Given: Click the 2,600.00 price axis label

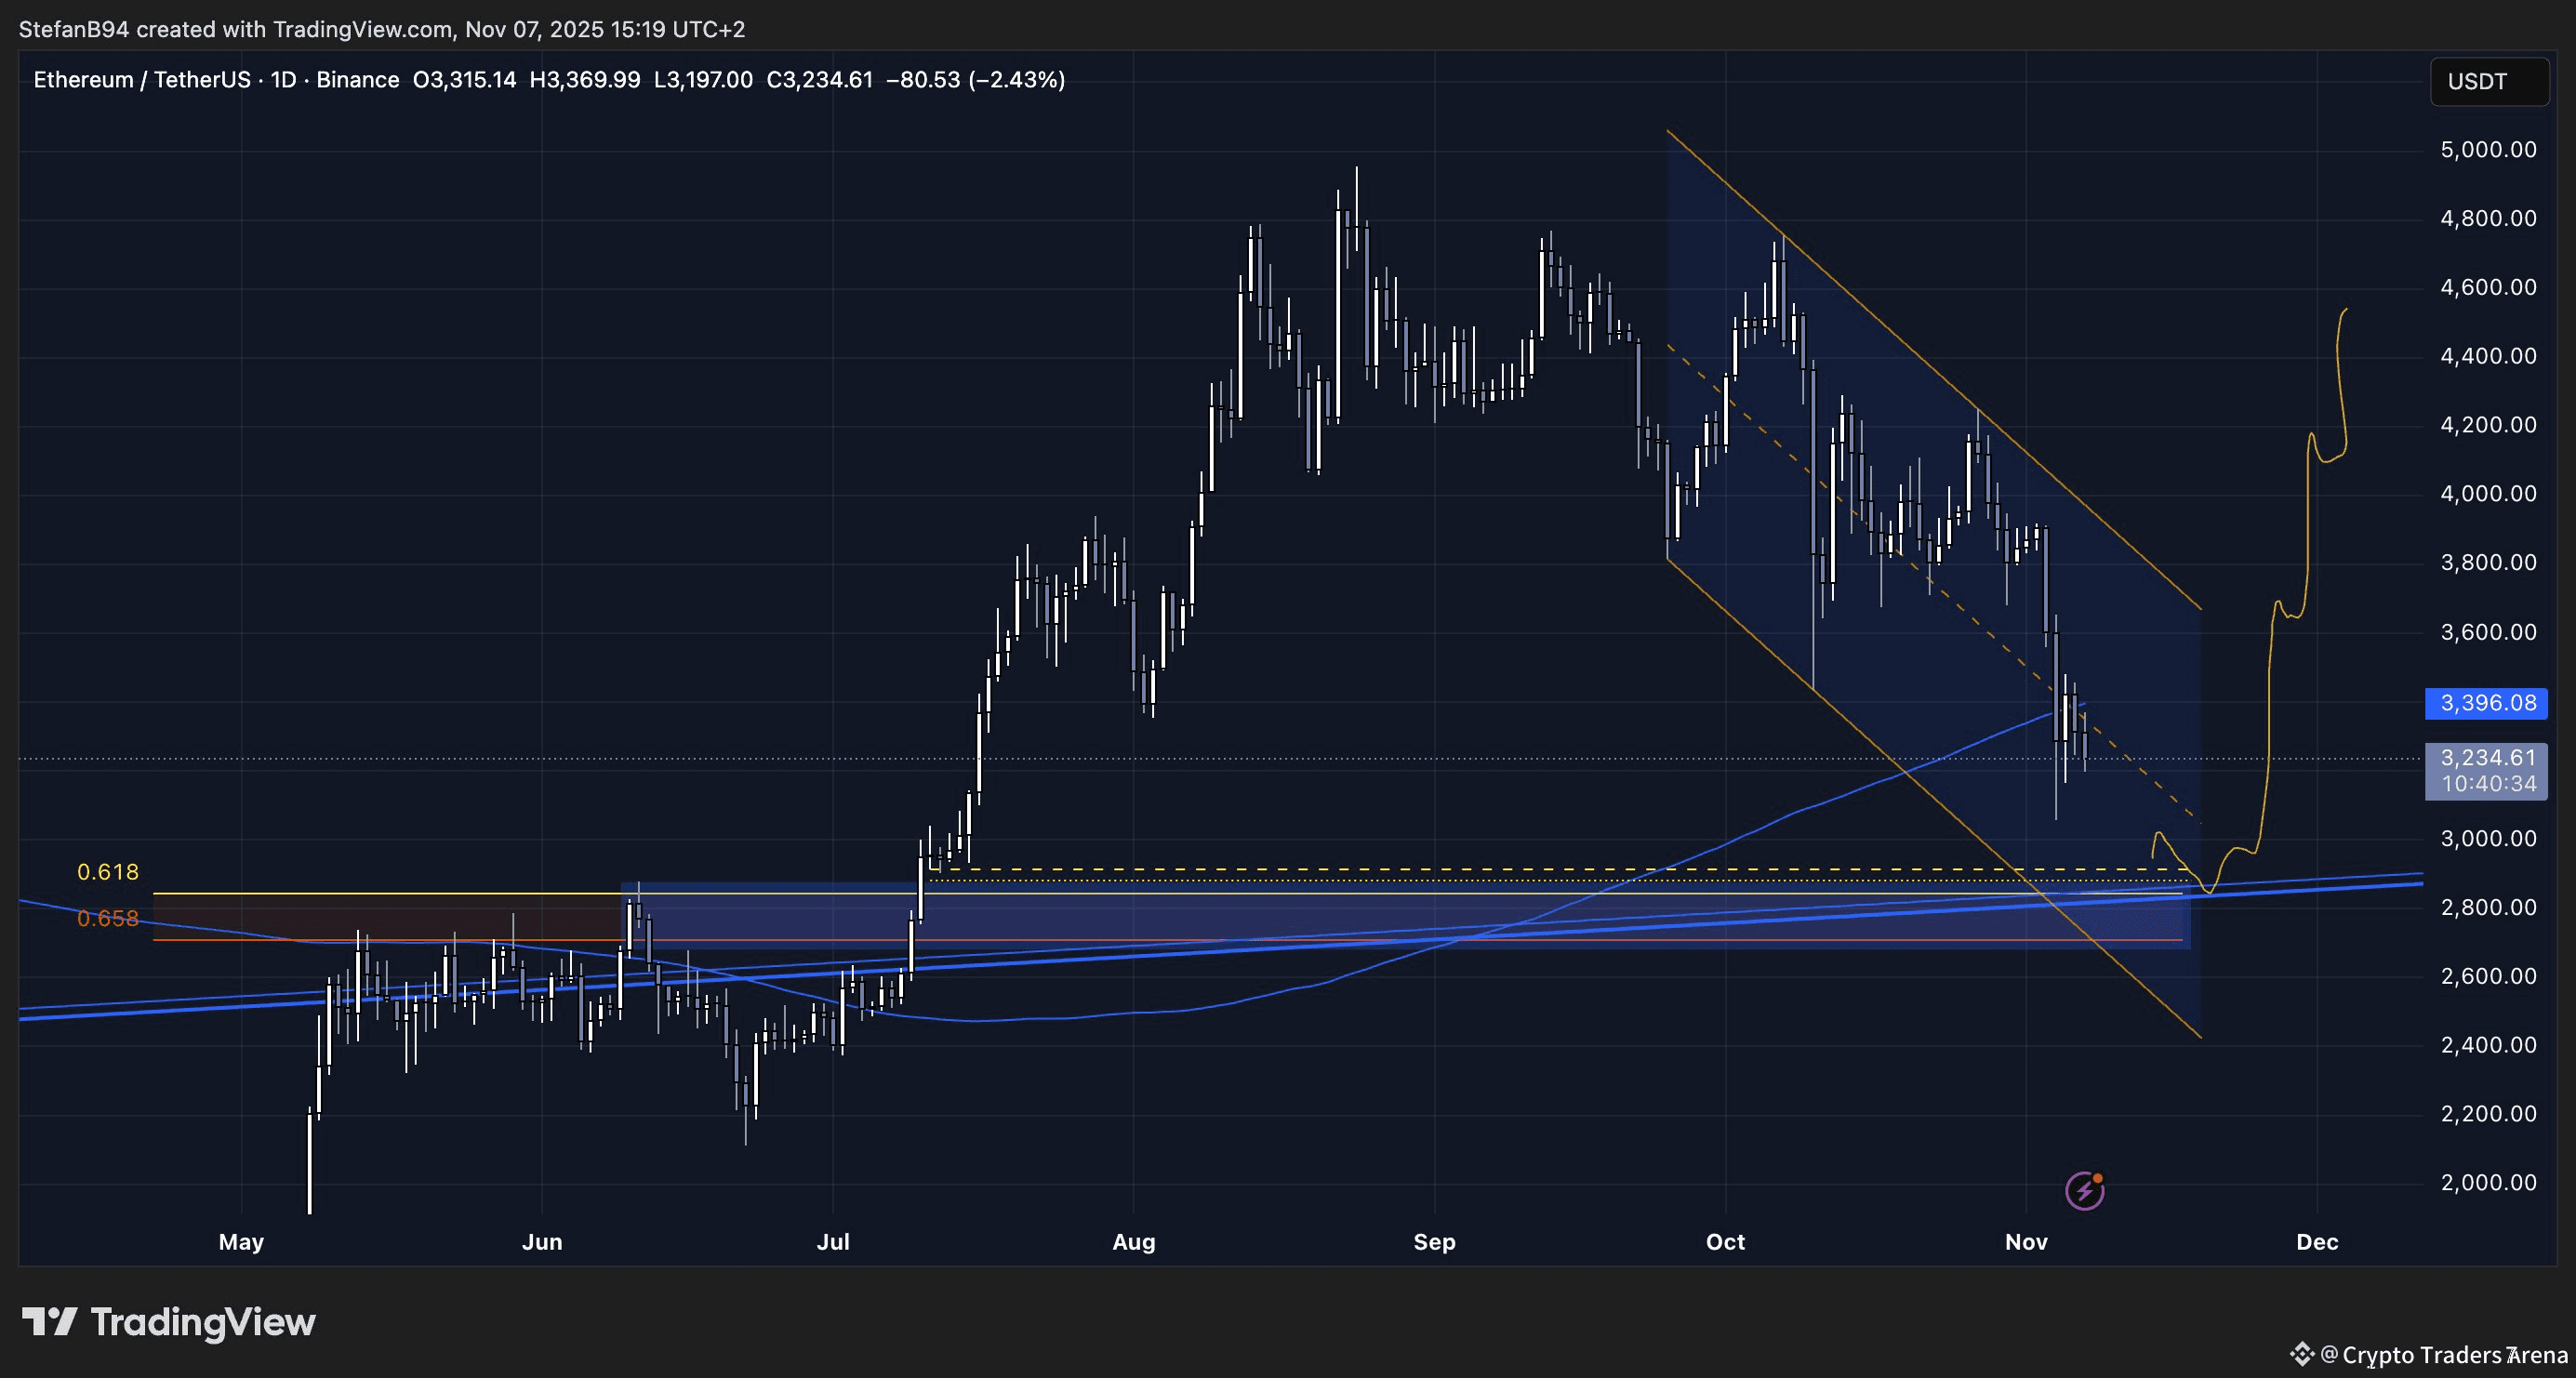Looking at the screenshot, I should 2489,976.
